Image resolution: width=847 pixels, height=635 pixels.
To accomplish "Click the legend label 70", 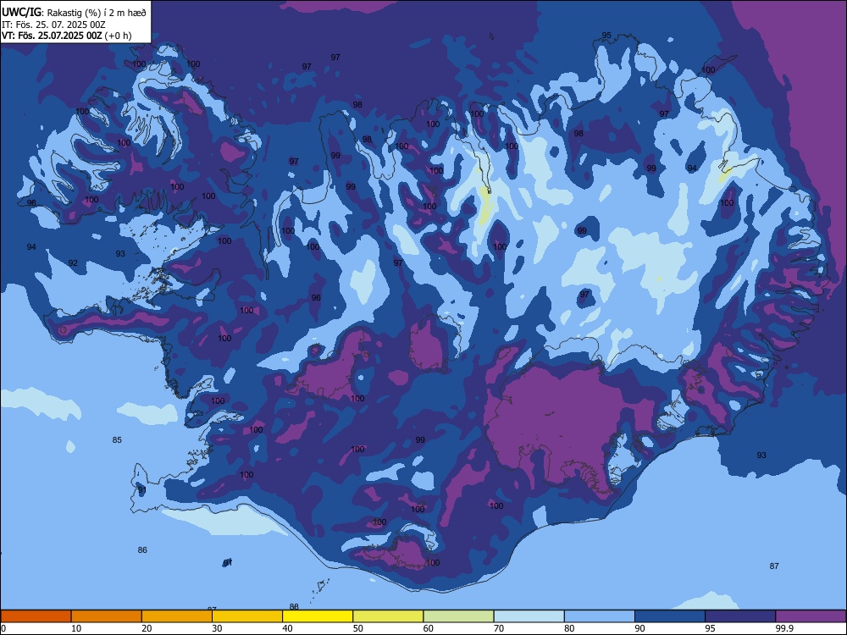I will tap(499, 628).
